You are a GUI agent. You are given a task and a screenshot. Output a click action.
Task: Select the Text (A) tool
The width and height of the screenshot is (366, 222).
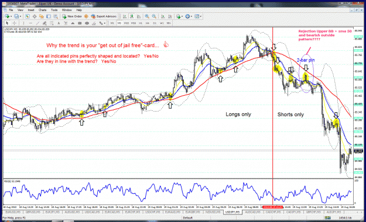[59, 23]
